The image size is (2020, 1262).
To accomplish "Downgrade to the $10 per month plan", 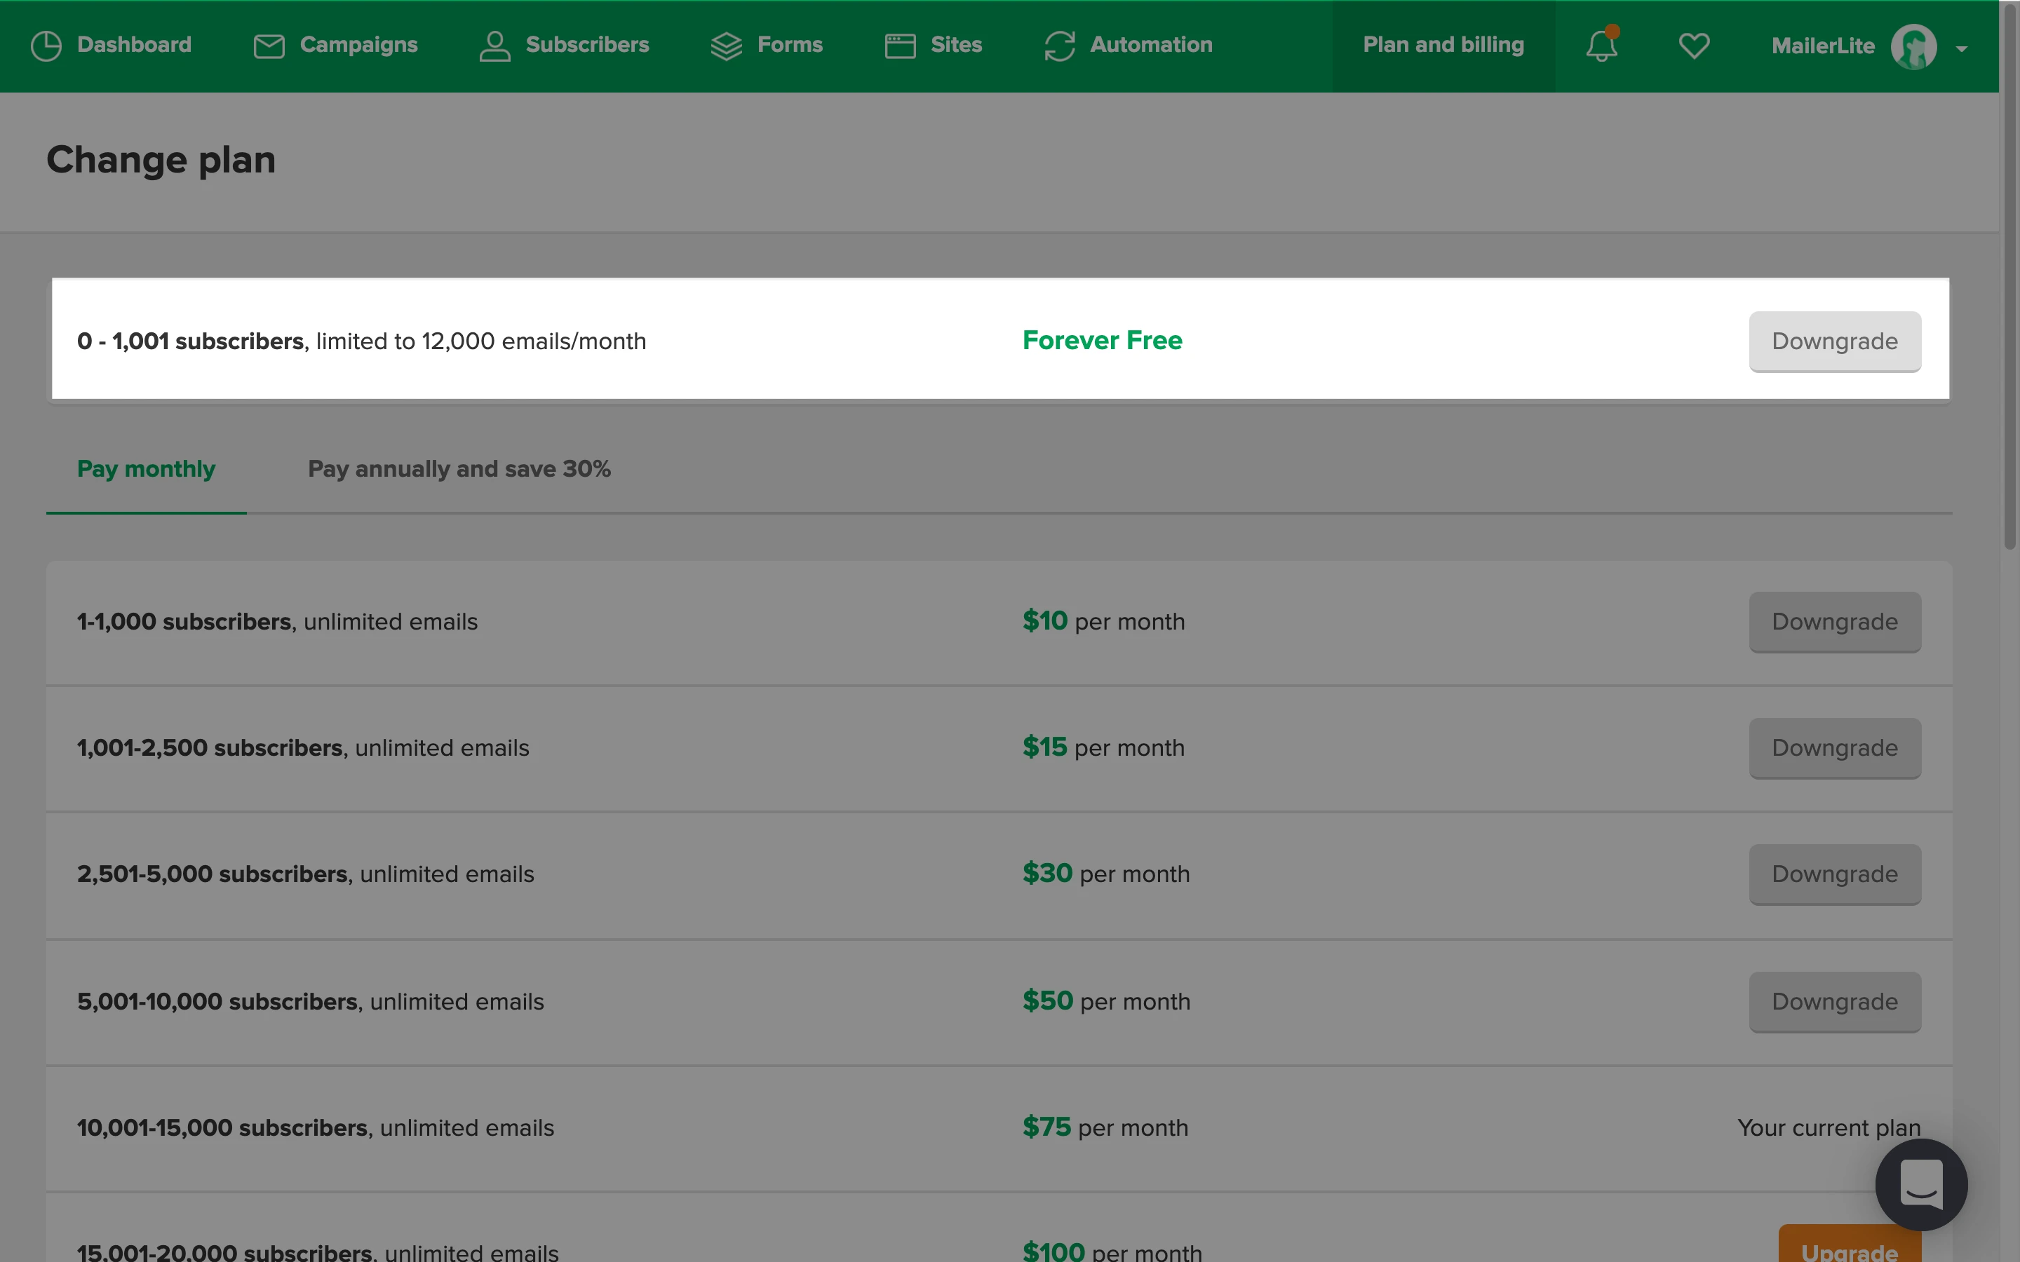I will pyautogui.click(x=1835, y=622).
